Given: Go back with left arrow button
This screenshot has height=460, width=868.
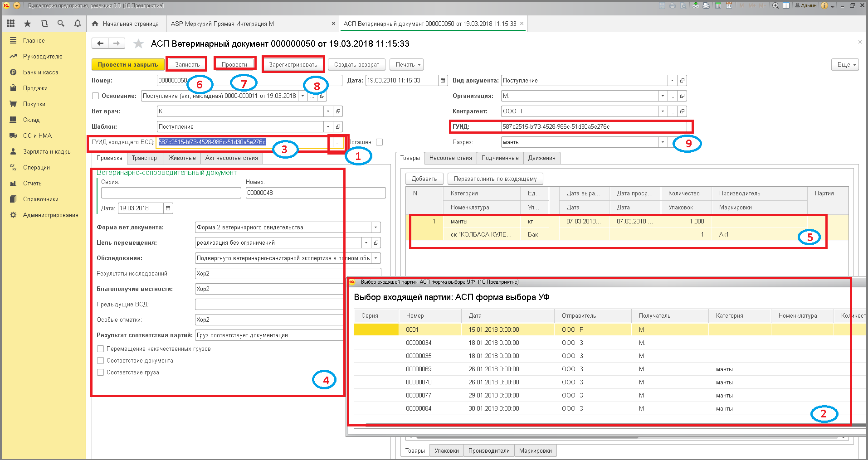Looking at the screenshot, I should coord(100,44).
